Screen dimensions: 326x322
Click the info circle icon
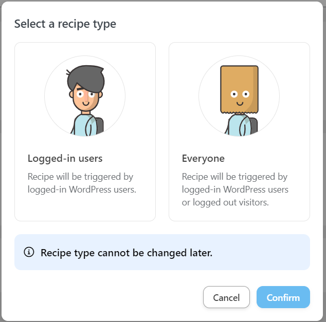click(x=29, y=252)
